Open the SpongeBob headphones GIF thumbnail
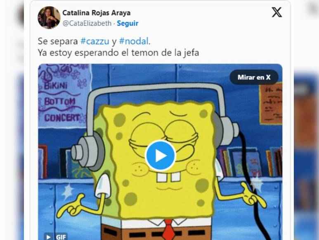The height and width of the screenshot is (240, 319). click(x=160, y=152)
